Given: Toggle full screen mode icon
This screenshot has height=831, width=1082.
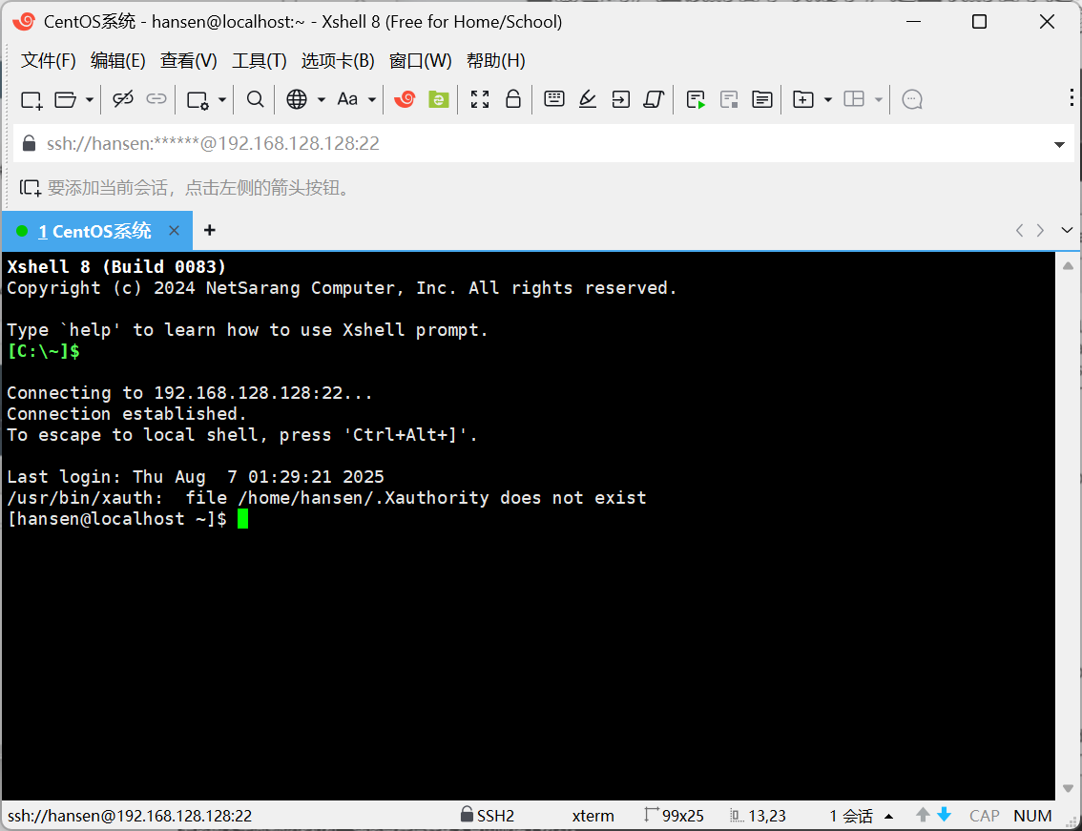Looking at the screenshot, I should [x=480, y=99].
